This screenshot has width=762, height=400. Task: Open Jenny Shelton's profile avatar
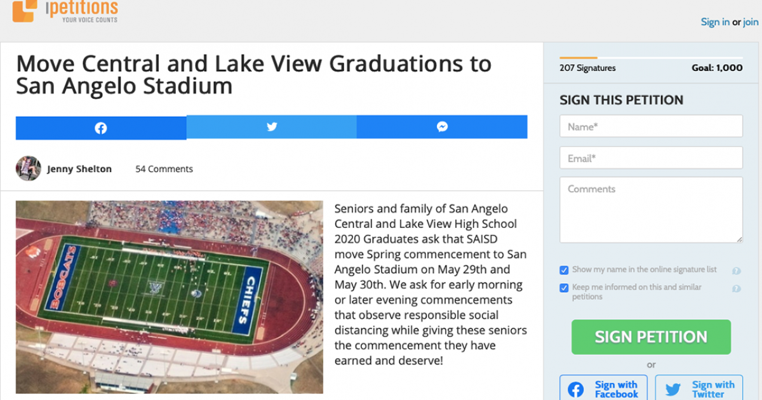(28, 168)
